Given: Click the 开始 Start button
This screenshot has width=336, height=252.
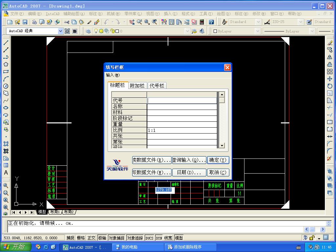Looking at the screenshot, I should tap(16, 247).
